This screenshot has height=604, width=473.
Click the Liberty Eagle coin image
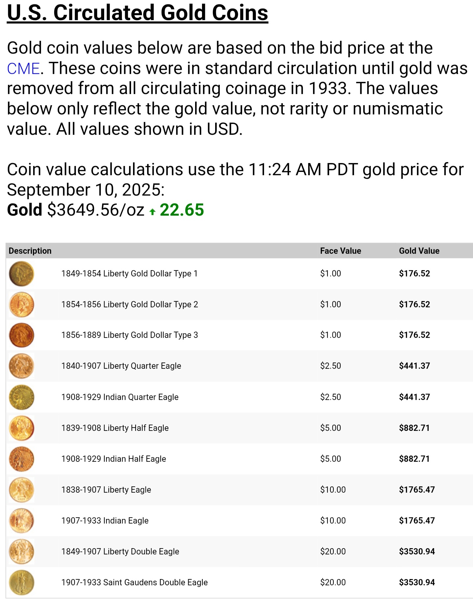[x=21, y=490]
